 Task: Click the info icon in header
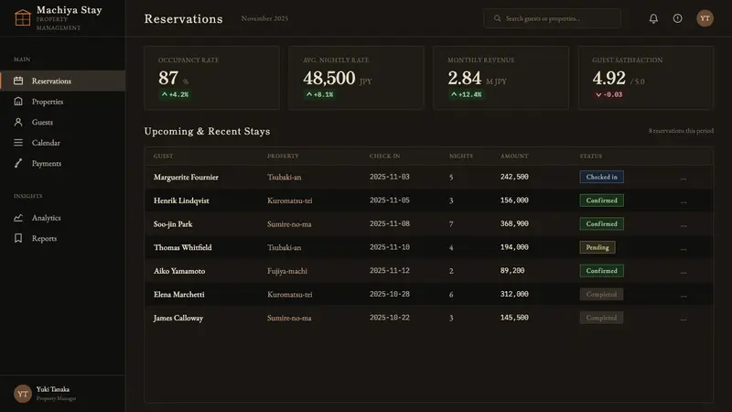677,18
